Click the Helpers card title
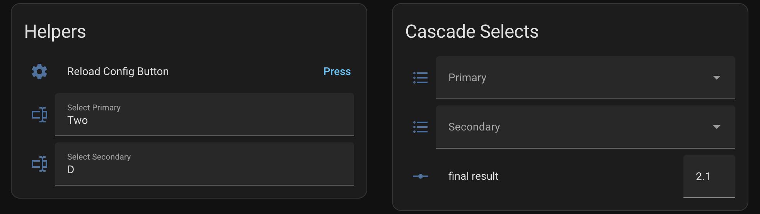The height and width of the screenshot is (214, 760). 55,32
